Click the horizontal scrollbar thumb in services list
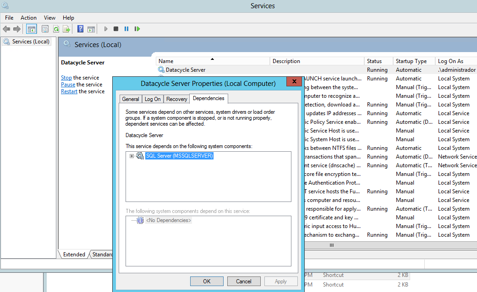477x292 pixels. pyautogui.click(x=332, y=245)
